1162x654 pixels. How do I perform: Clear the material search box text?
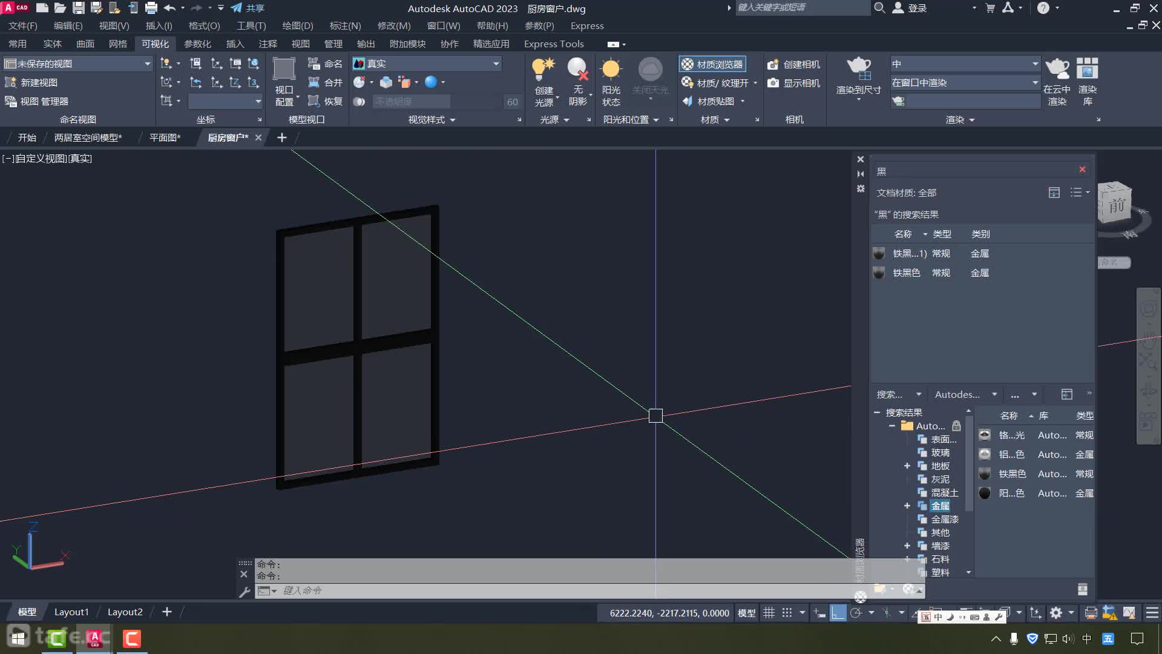[x=1082, y=170]
